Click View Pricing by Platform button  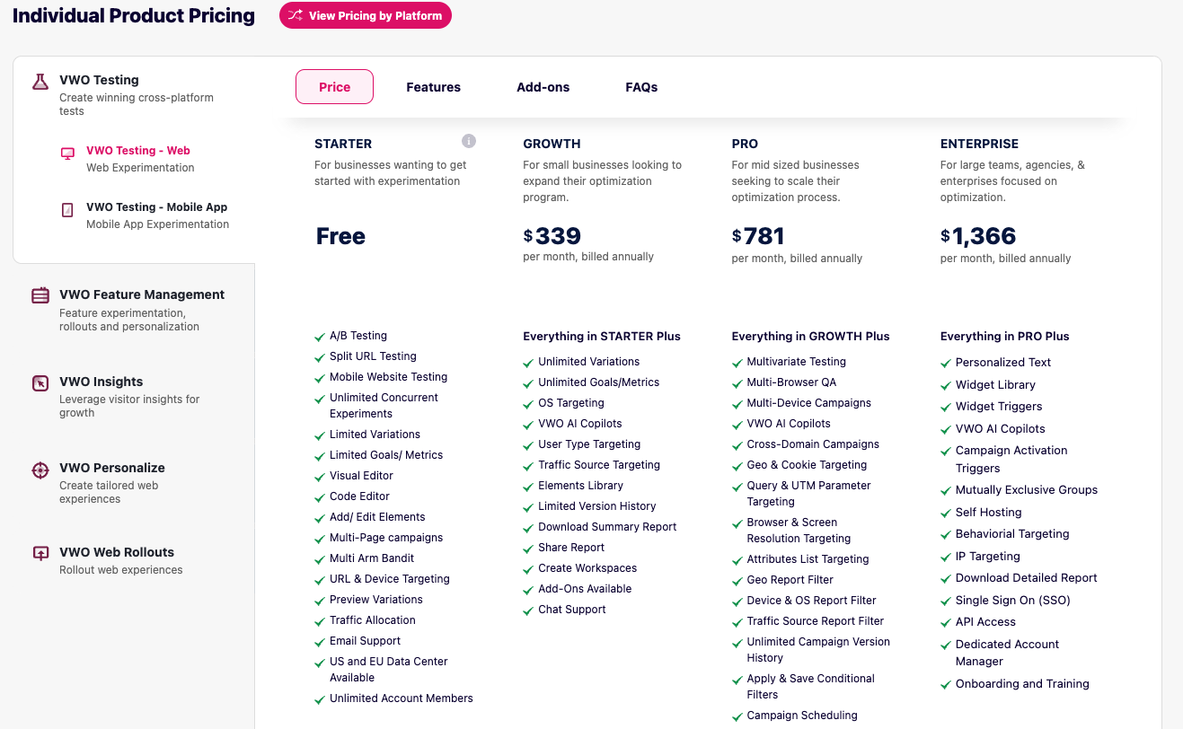pyautogui.click(x=366, y=15)
